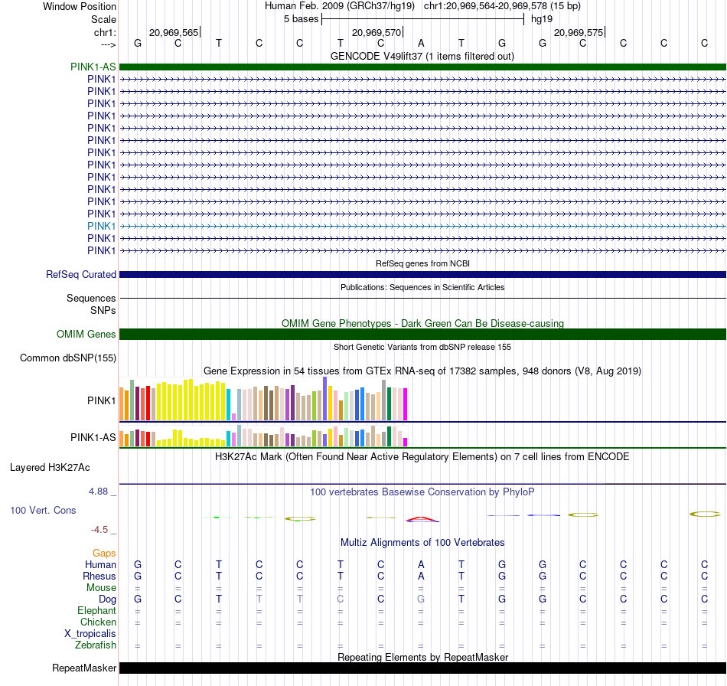727x686 pixels.
Task: Click the -4.5 PhyloP lower value
Action: [99, 530]
